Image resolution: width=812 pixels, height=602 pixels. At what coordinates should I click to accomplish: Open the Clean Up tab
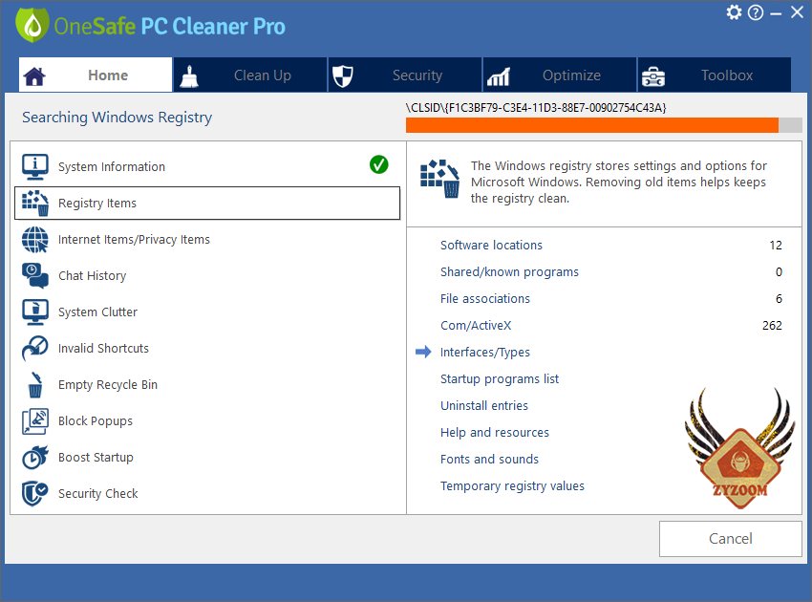click(x=250, y=75)
